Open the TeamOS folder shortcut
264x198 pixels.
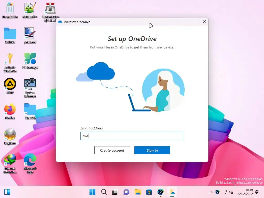30,111
